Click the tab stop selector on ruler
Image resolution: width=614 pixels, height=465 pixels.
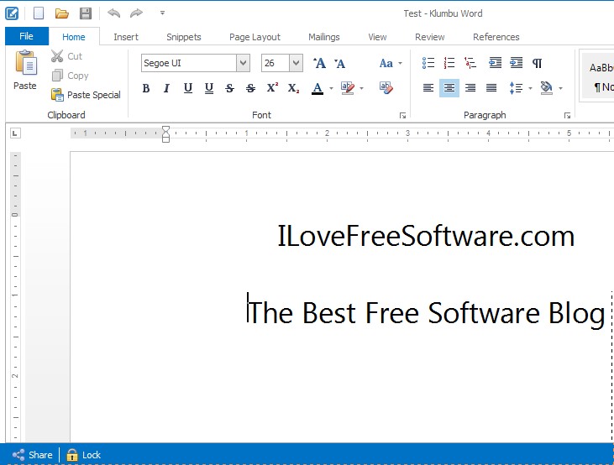[x=14, y=133]
